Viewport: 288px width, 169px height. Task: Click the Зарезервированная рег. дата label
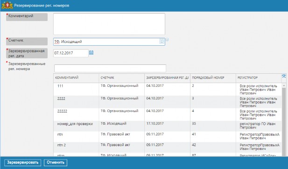pyautogui.click(x=27, y=54)
